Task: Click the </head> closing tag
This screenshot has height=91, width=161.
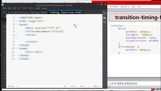Action: (x=24, y=45)
